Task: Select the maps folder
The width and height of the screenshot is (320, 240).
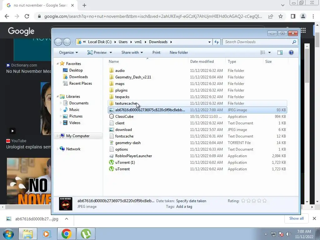Action: pos(120,84)
